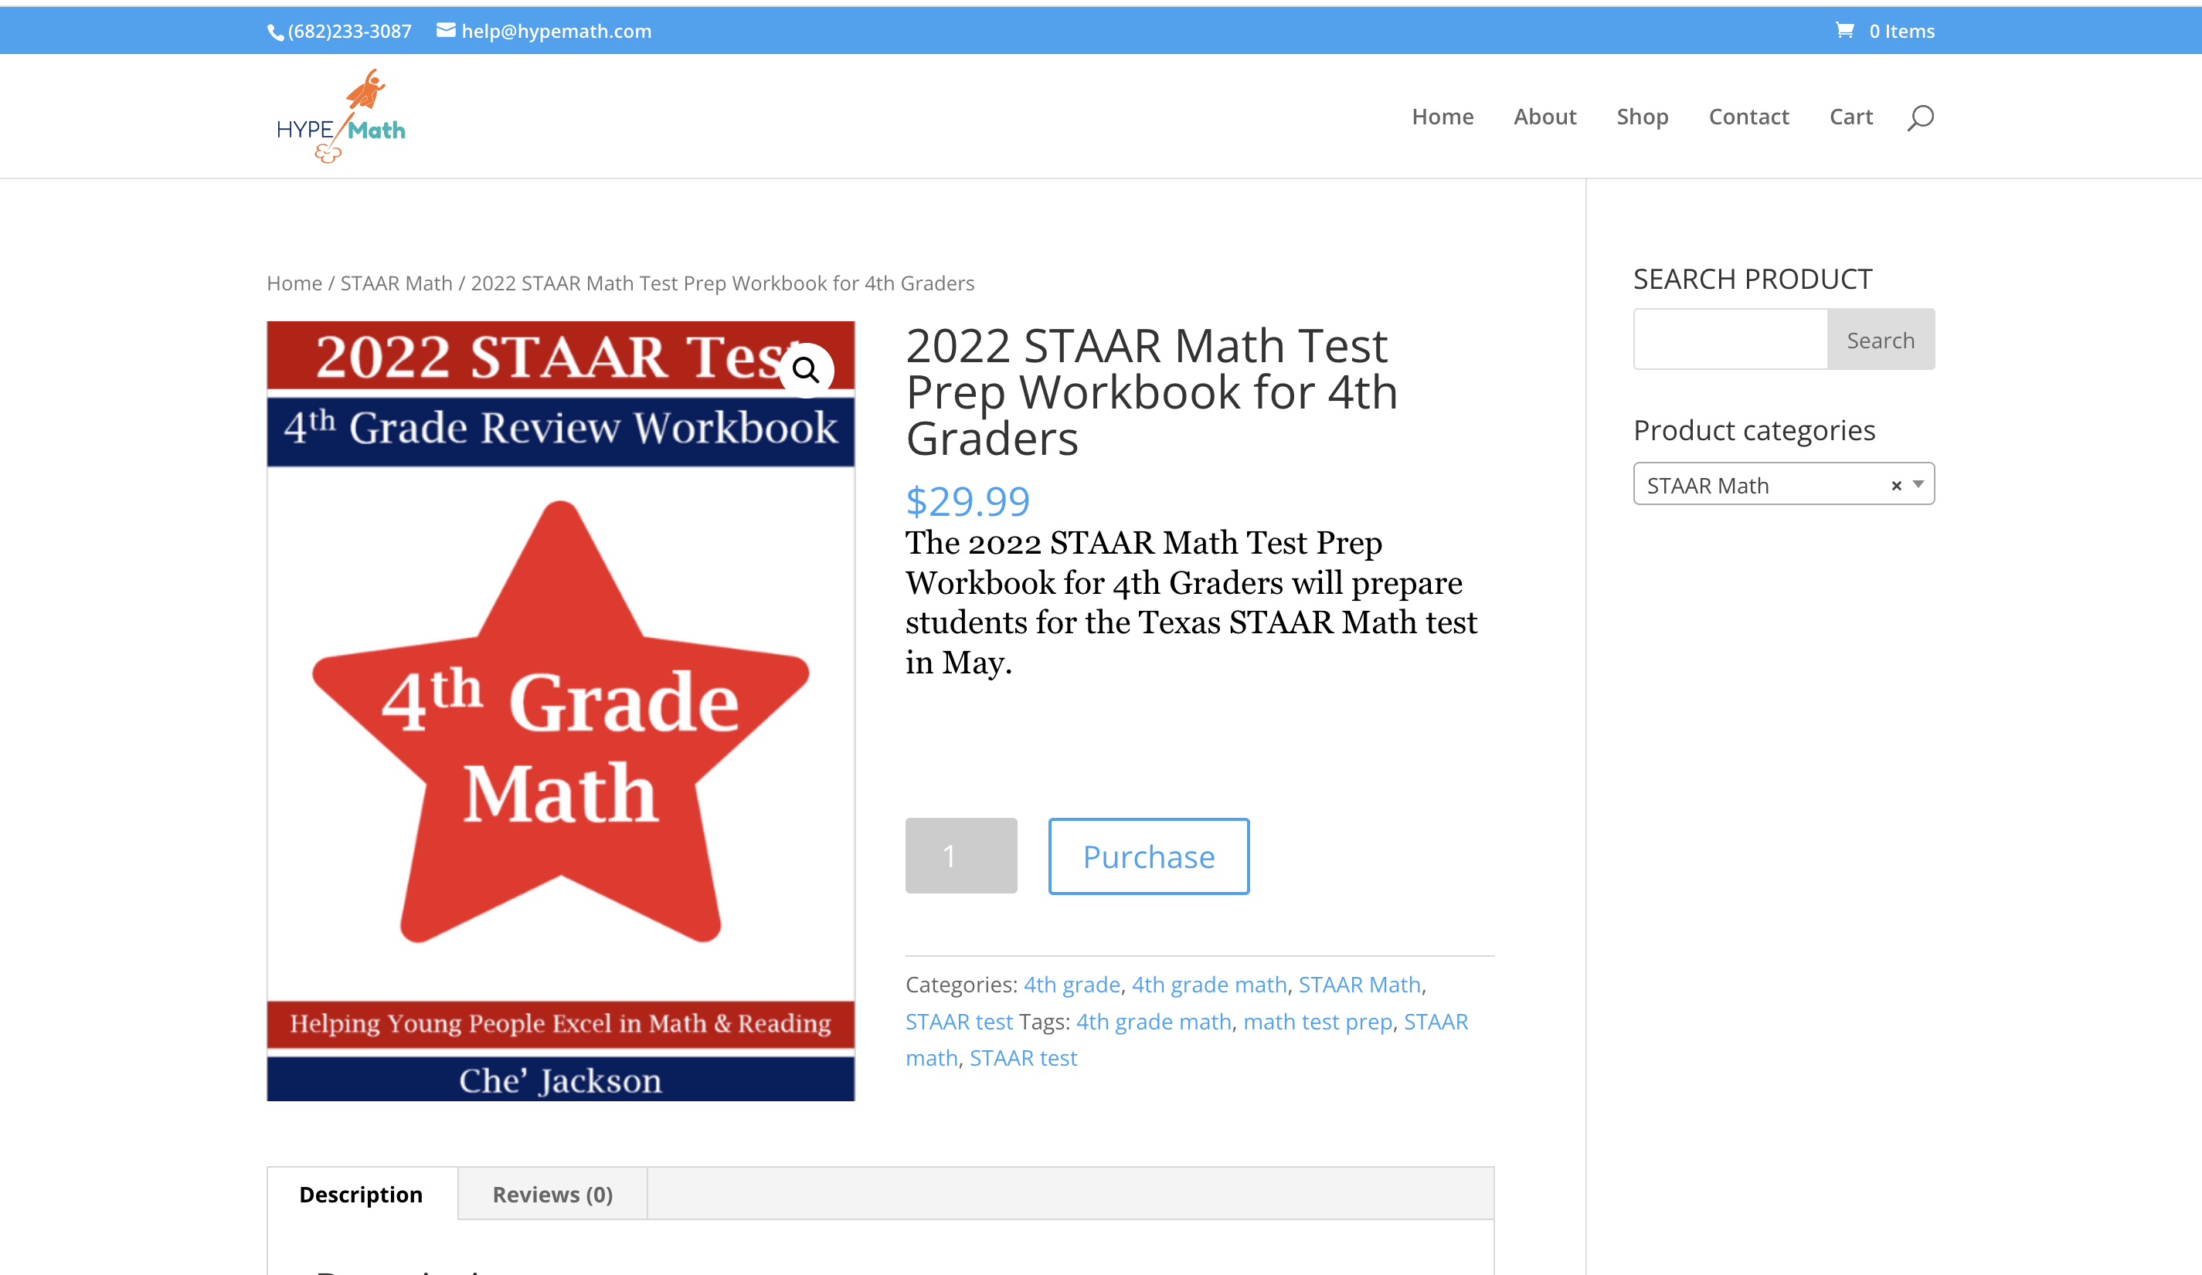
Task: Focus the product search text box
Action: point(1729,340)
